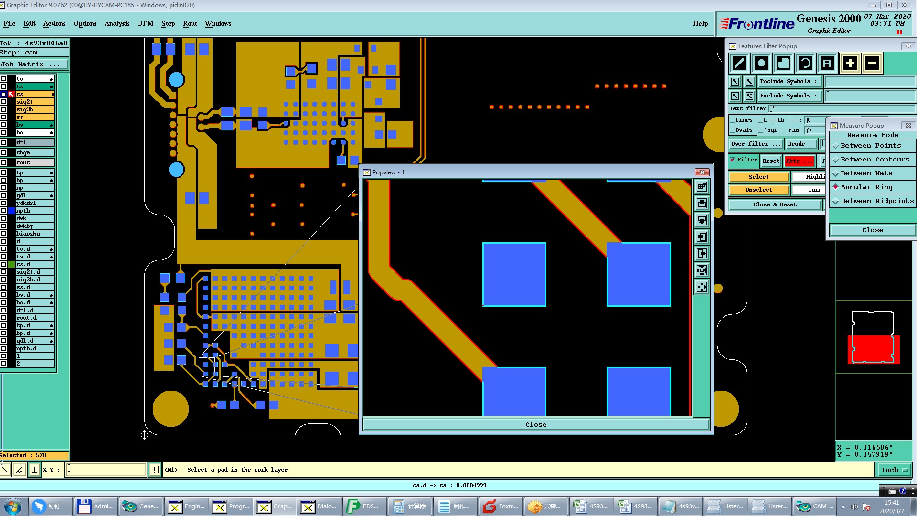Click the pan up icon in Popview
Screen dimensions: 917x516
(x=702, y=204)
